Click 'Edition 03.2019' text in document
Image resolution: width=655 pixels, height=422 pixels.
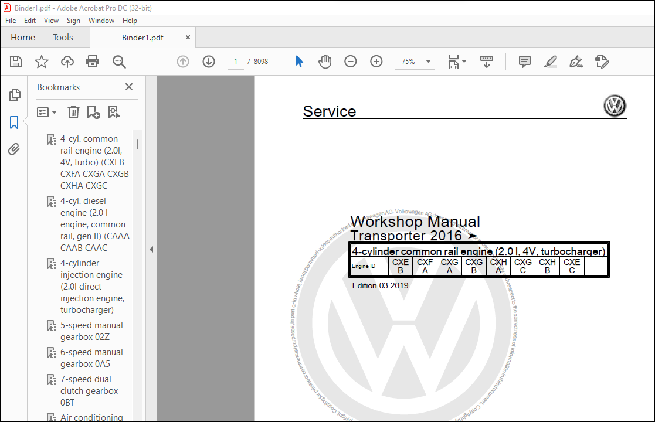(x=380, y=286)
